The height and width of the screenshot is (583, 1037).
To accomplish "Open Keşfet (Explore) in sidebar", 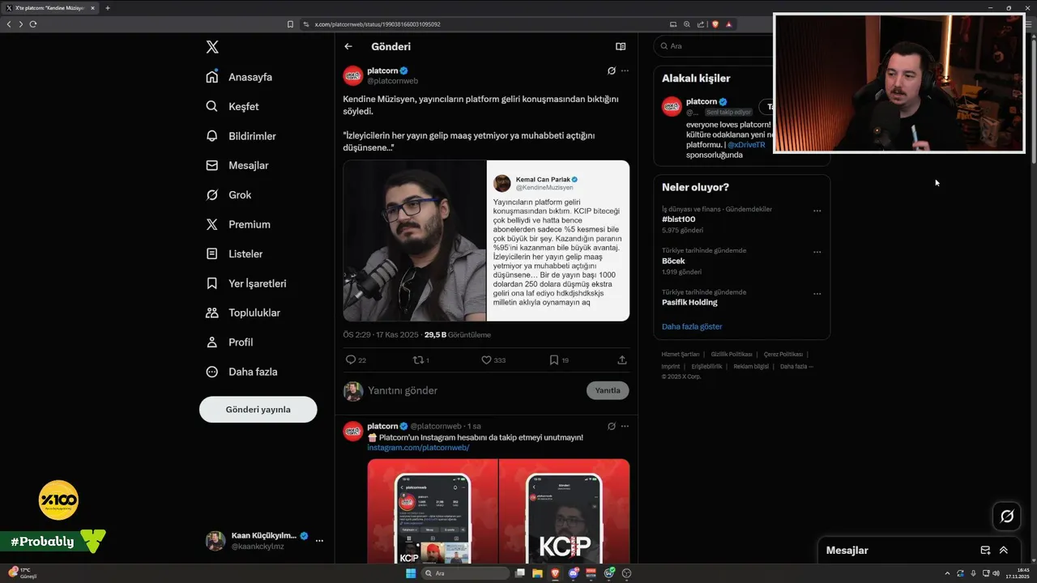I will pyautogui.click(x=233, y=106).
